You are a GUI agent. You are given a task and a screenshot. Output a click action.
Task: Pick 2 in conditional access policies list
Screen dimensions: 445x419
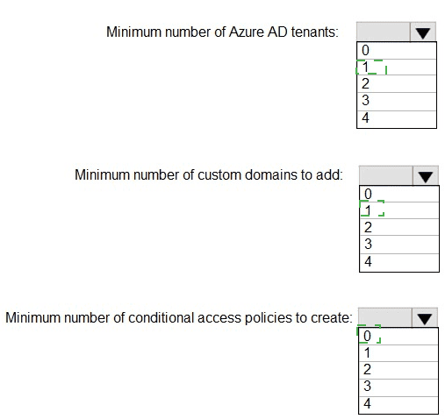click(x=398, y=371)
